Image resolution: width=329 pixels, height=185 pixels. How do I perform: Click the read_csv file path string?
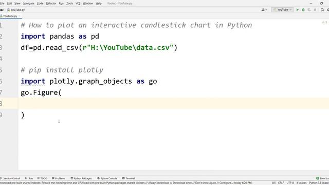pos(128,48)
